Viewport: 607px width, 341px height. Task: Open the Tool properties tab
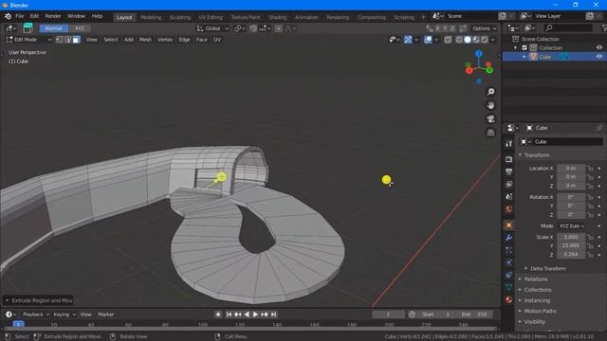click(508, 143)
